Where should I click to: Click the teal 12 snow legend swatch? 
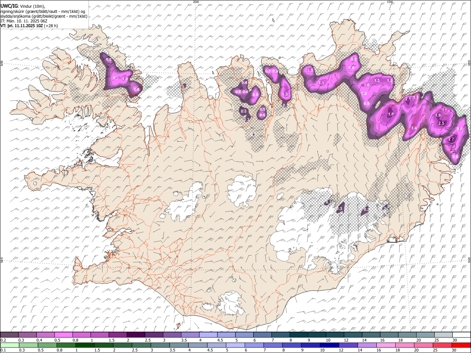pos(353,335)
